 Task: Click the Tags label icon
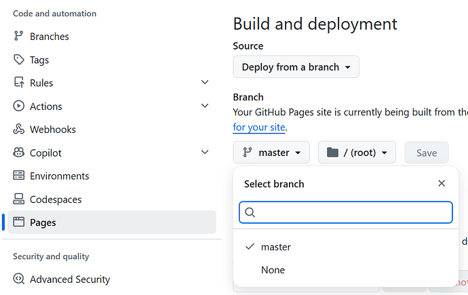[x=18, y=60]
